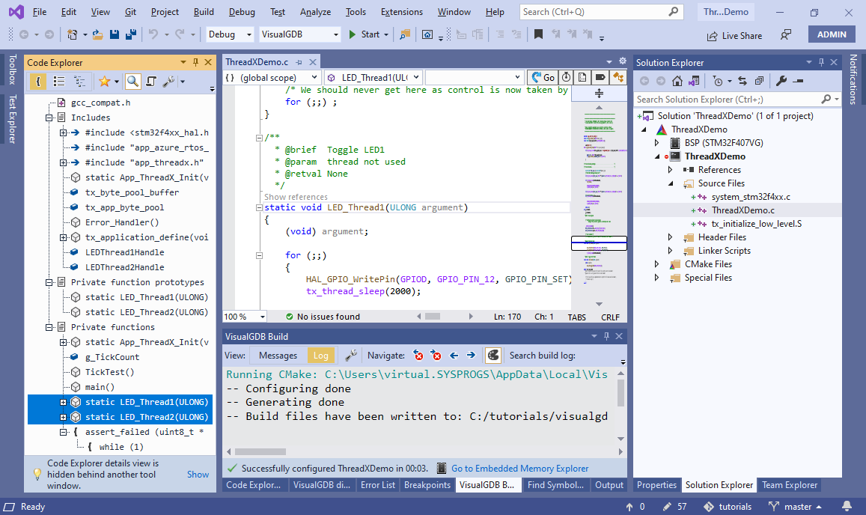Click the vertical scrollbar thumb in build log
This screenshot has width=866, height=515.
coord(620,392)
